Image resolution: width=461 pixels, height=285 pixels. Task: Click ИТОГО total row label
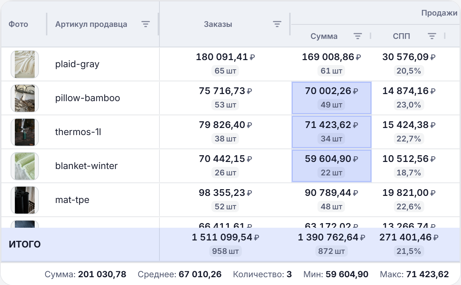tap(25, 244)
